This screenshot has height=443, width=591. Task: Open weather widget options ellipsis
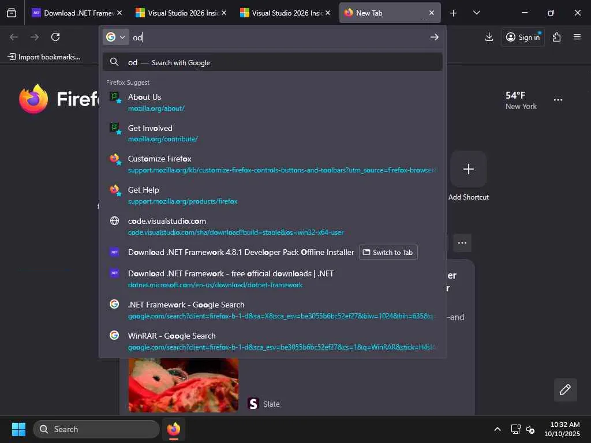click(558, 100)
